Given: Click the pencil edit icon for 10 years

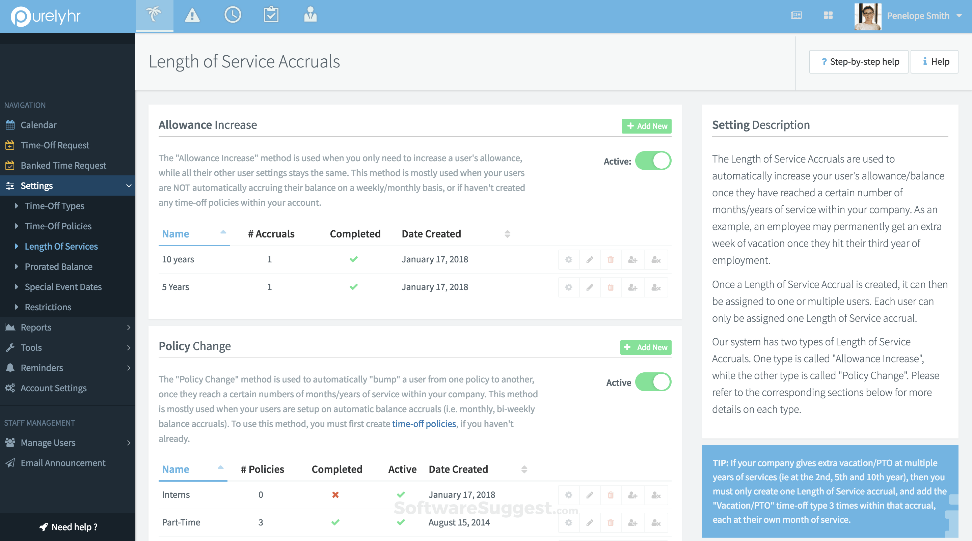Looking at the screenshot, I should 589,260.
